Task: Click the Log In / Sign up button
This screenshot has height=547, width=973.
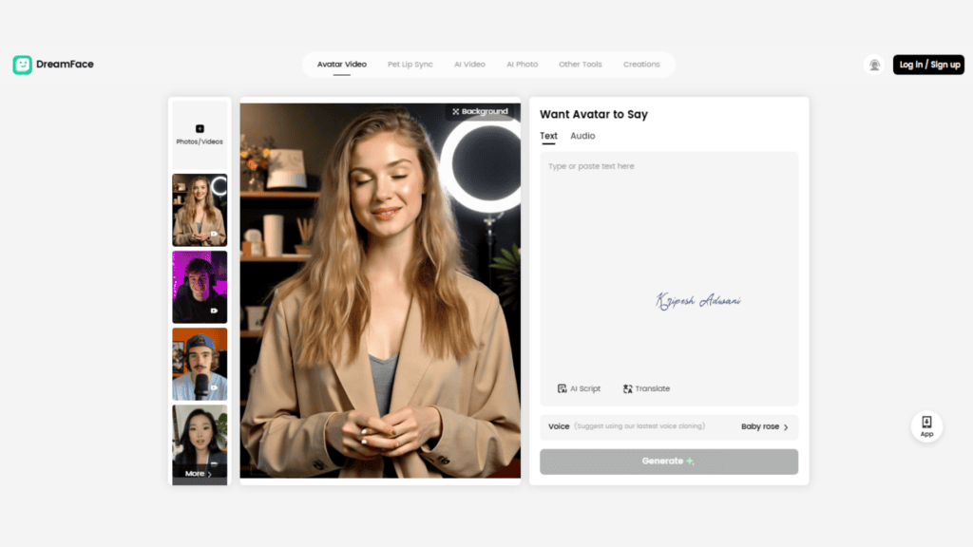Action: coord(928,64)
